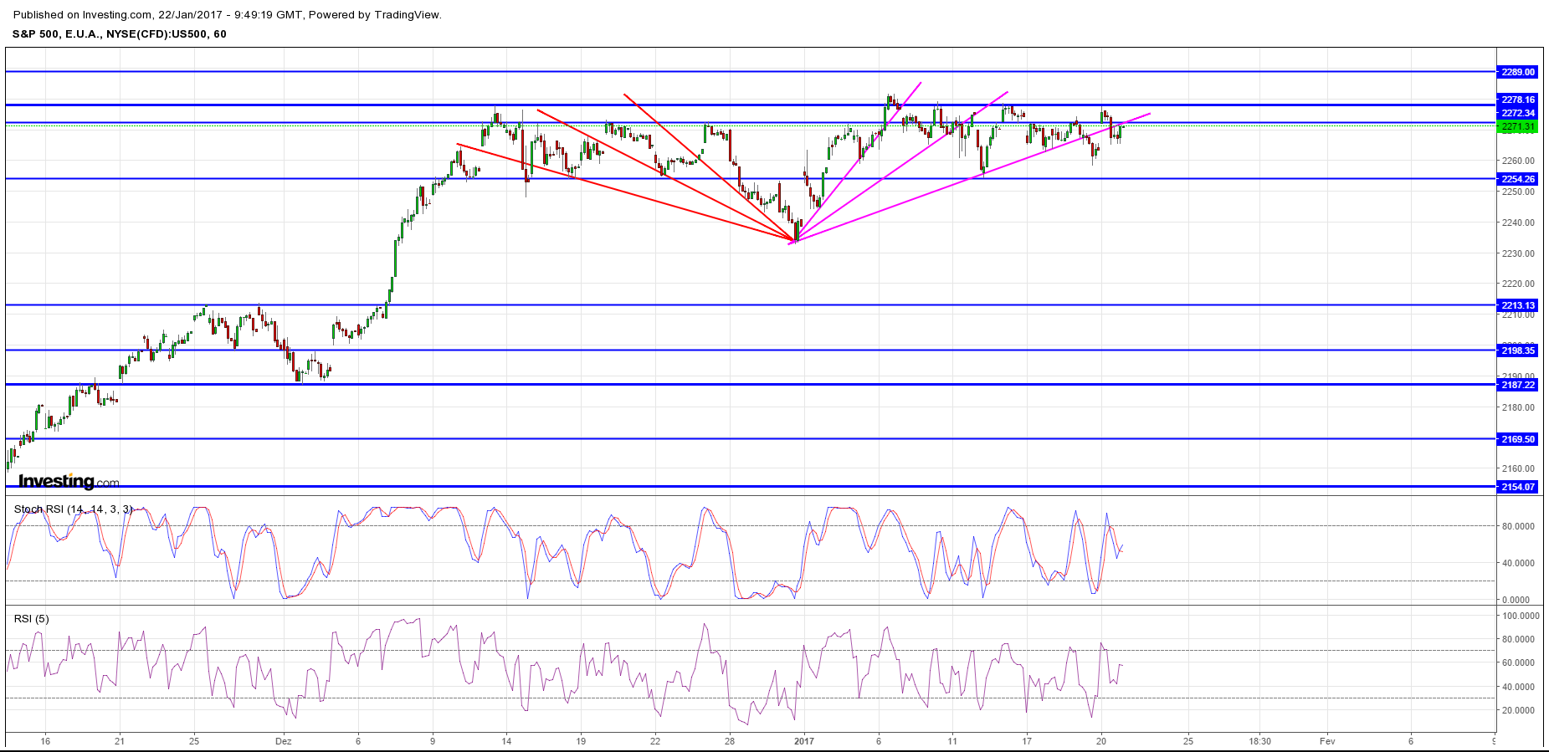Click the 21 date label on time axis
The width and height of the screenshot is (1549, 752).
pyautogui.click(x=120, y=741)
